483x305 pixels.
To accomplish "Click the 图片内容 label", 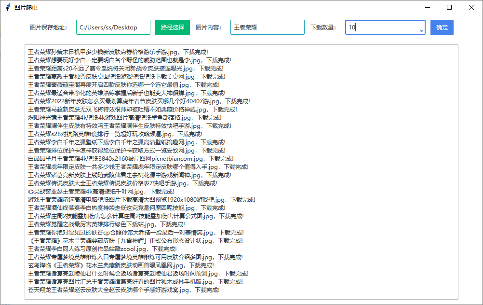I will (x=209, y=28).
